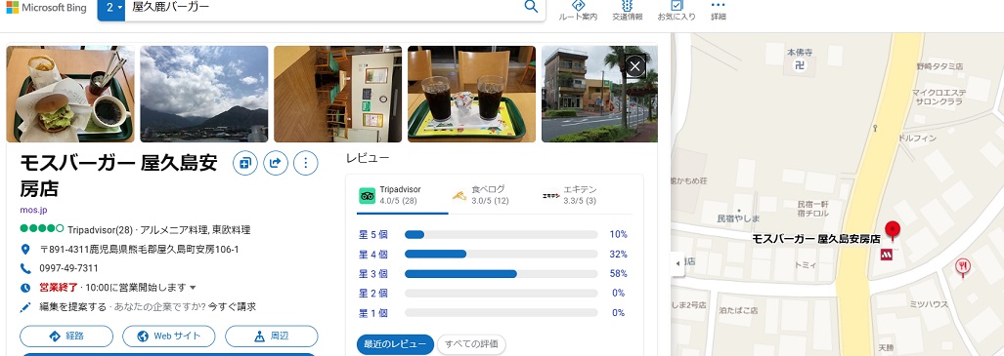Click the 星 2 個 label
This screenshot has width=1004, height=356.
point(373,294)
